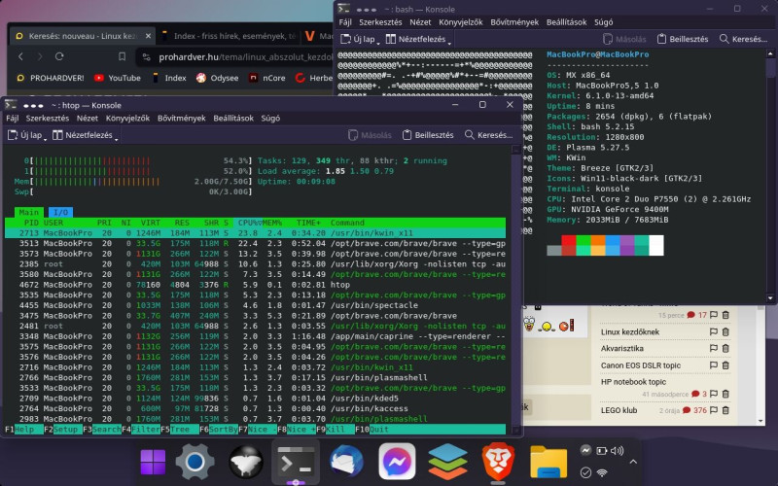Click flag icon next to Canon EOS DSLR topic
The width and height of the screenshot is (778, 486).
(714, 365)
